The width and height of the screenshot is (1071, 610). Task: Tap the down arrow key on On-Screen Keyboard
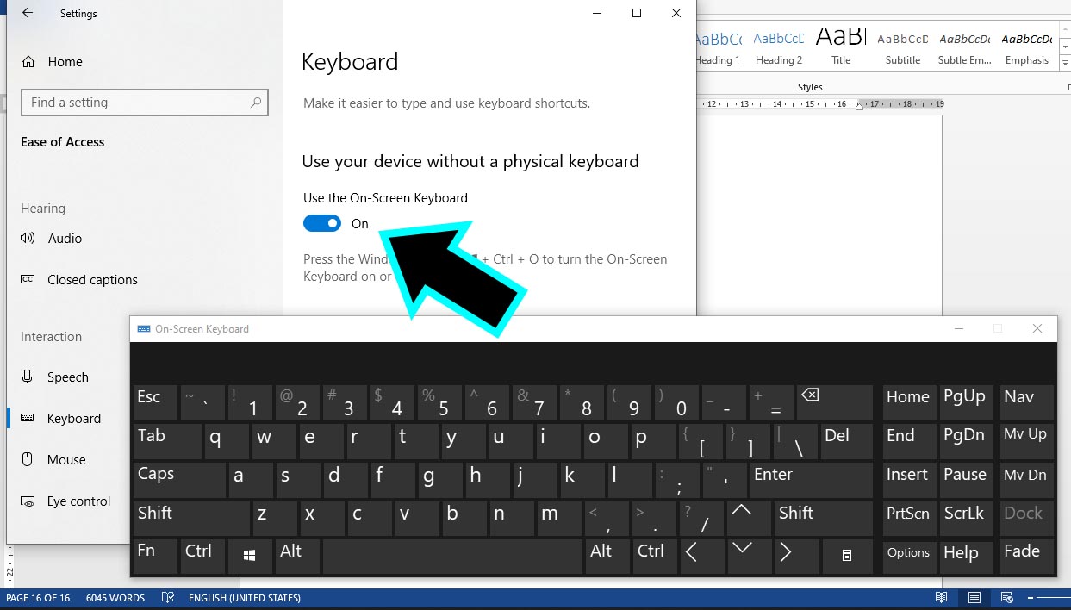click(x=749, y=557)
